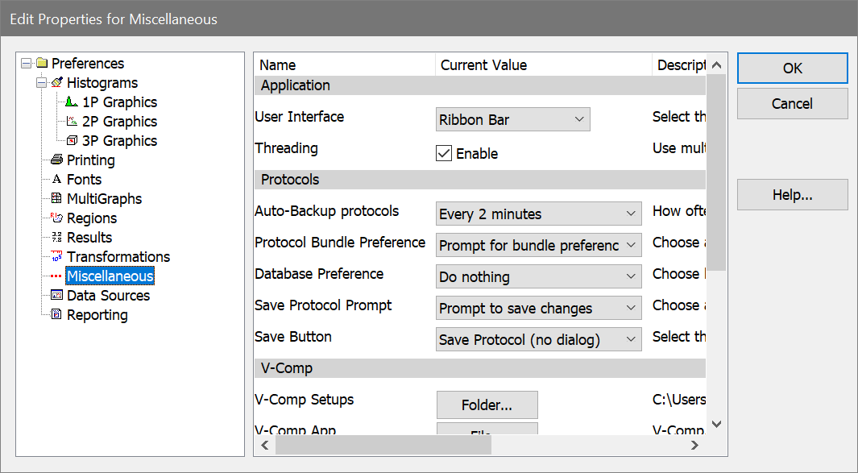Click the OK button

point(792,68)
